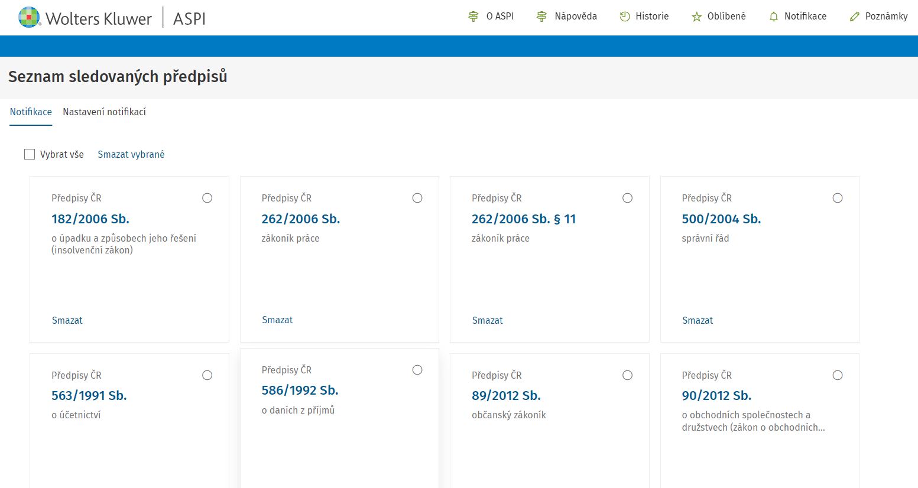Check the Vybrat vše checkbox

click(x=30, y=154)
